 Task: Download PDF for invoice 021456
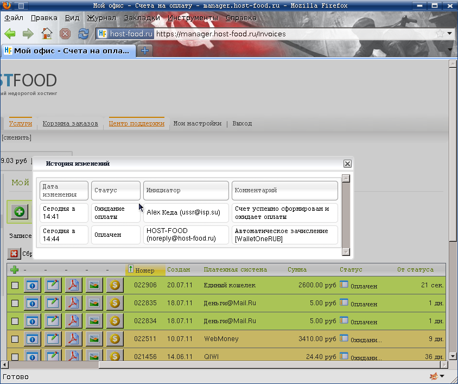[x=73, y=356]
